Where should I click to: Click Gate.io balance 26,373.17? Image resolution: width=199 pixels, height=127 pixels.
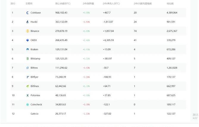(x=61, y=114)
